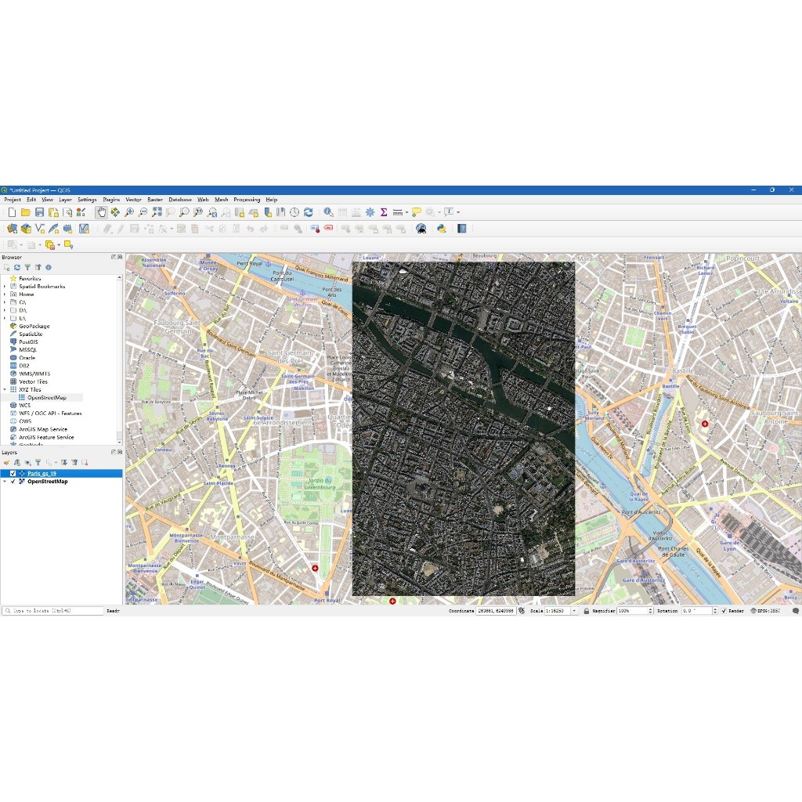Click New GeoPackage Layer icon
The image size is (802, 802).
[26, 229]
